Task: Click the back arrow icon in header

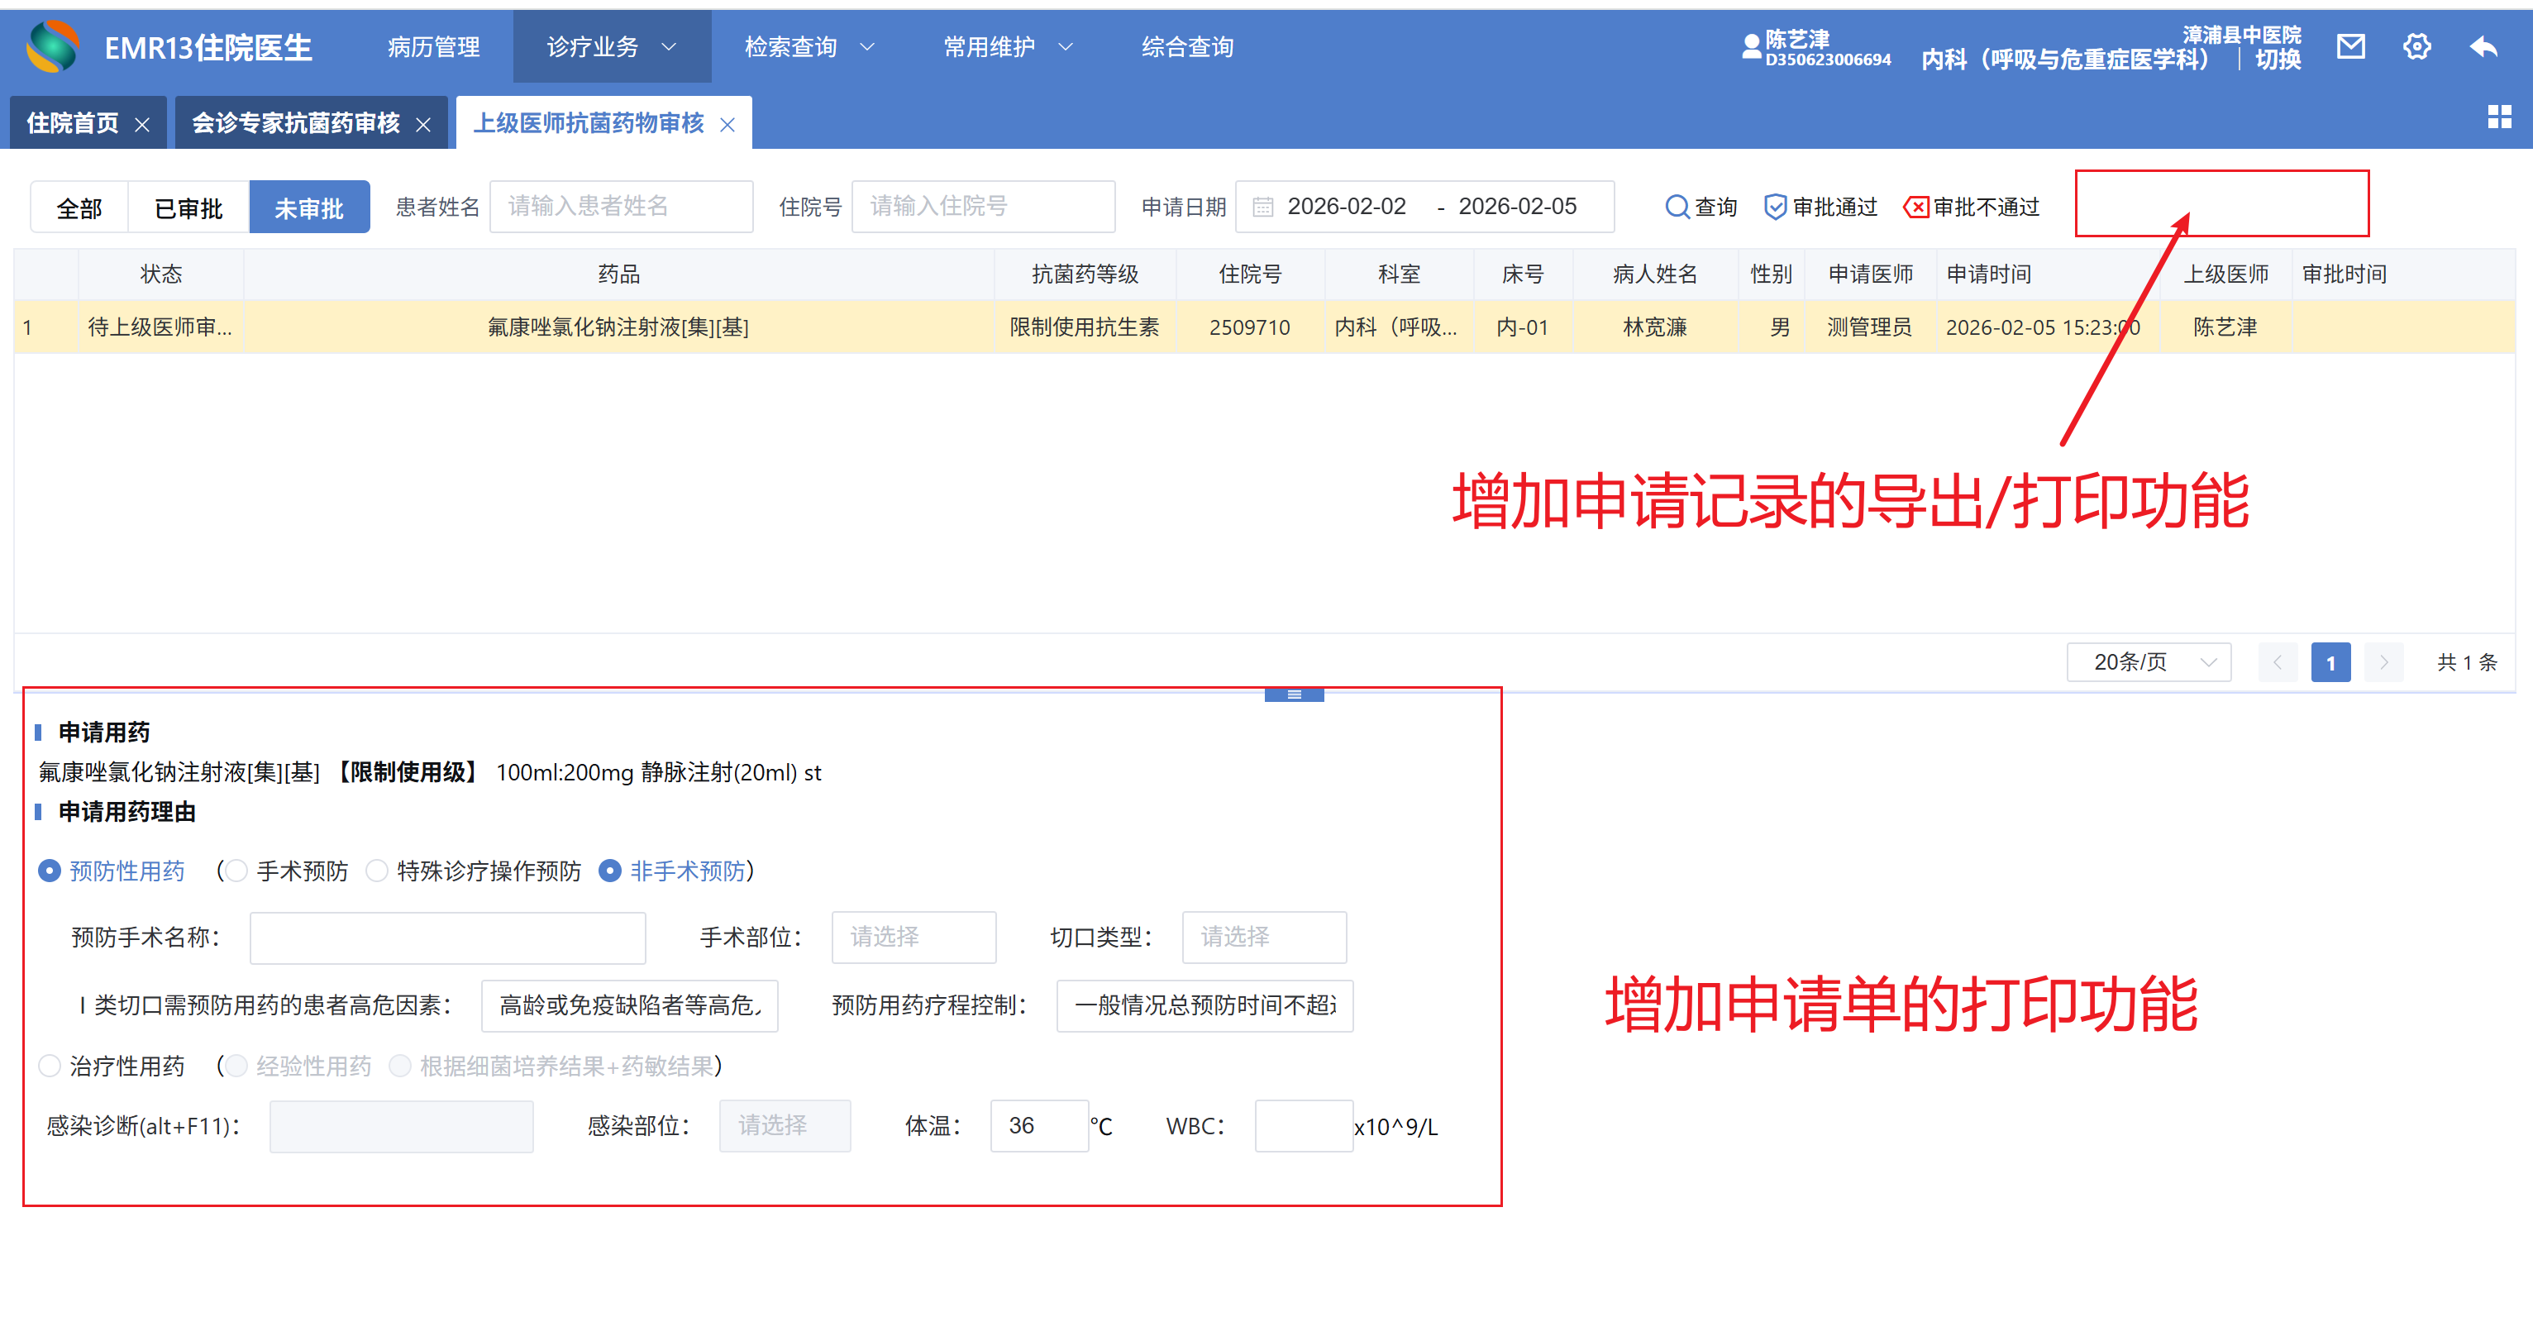Action: [2483, 46]
